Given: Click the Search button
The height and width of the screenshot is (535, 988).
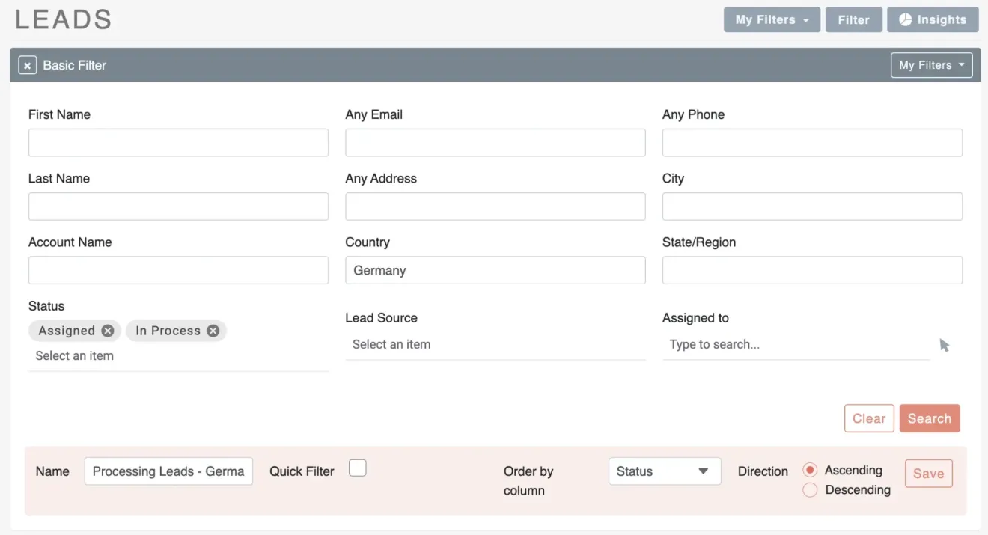Looking at the screenshot, I should (x=930, y=418).
